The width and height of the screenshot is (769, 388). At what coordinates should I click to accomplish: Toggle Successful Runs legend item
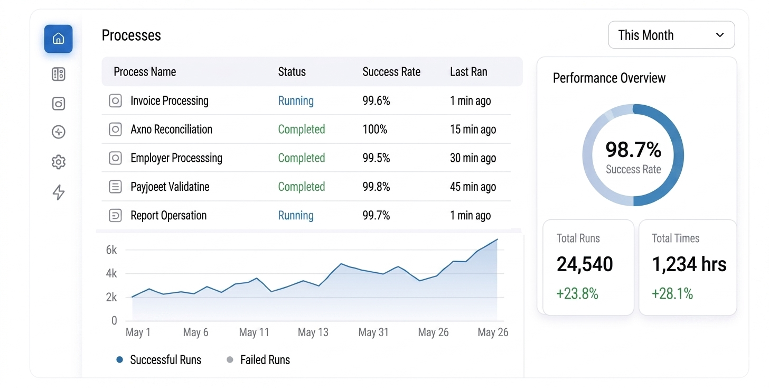pos(159,360)
